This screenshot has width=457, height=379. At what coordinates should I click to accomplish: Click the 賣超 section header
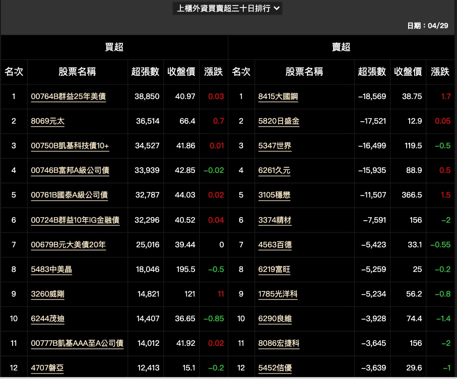click(341, 47)
